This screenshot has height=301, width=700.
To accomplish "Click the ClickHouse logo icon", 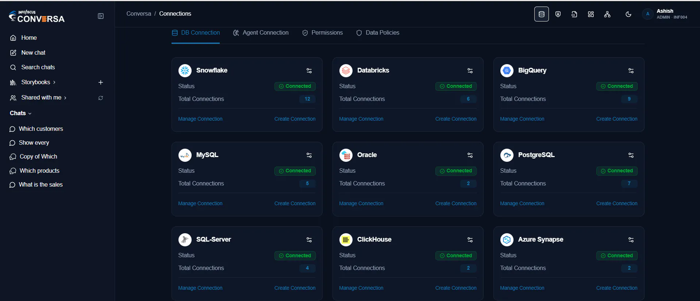I will point(346,239).
